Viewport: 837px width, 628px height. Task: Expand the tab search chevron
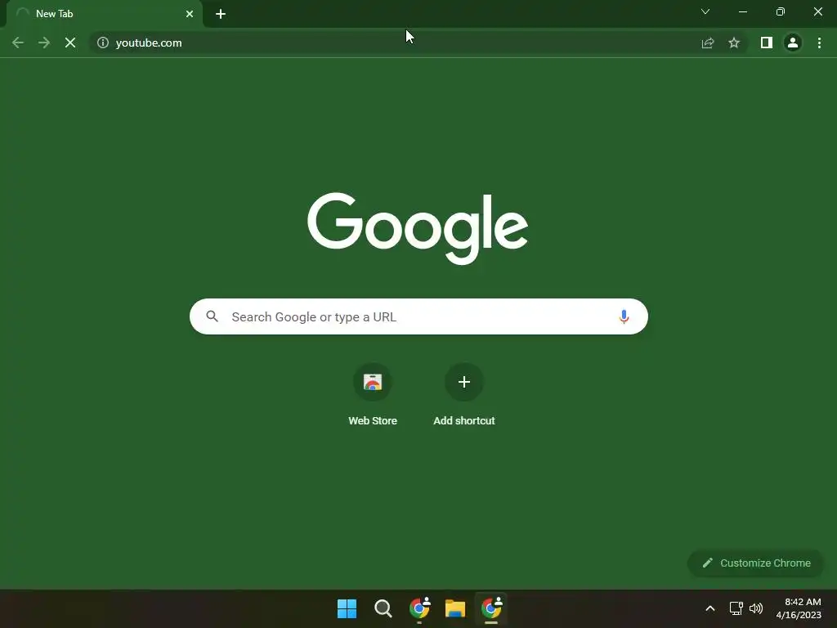705,11
